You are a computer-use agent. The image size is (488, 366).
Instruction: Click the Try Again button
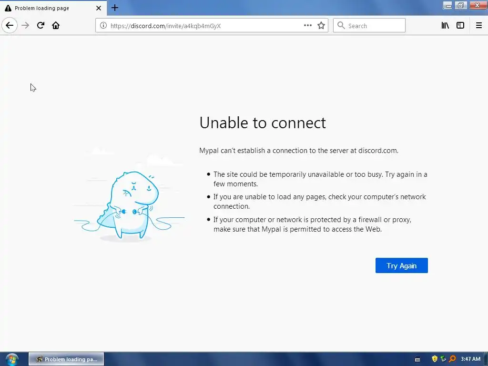[x=401, y=265]
